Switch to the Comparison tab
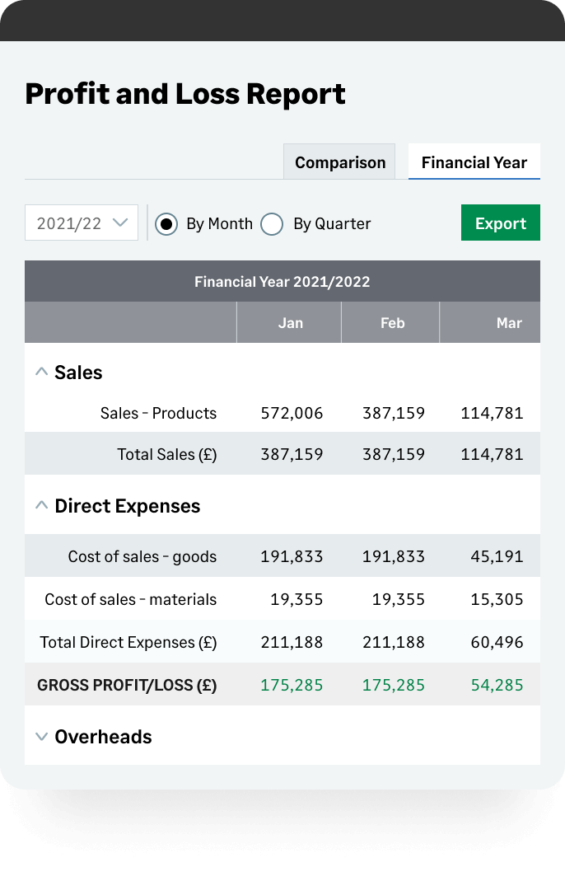Image resolution: width=565 pixels, height=895 pixels. point(339,162)
